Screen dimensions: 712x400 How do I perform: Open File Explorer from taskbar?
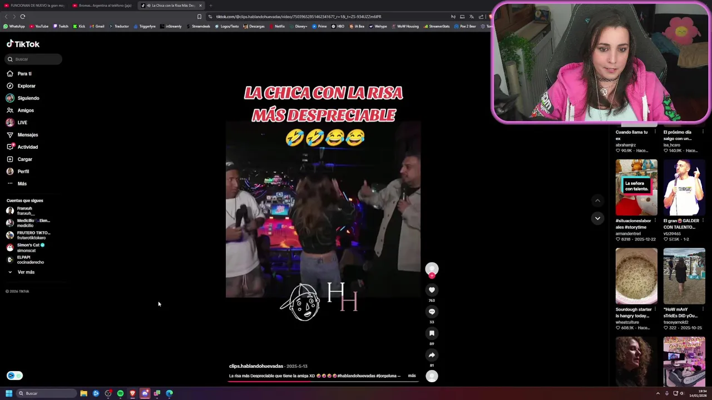[x=83, y=393]
